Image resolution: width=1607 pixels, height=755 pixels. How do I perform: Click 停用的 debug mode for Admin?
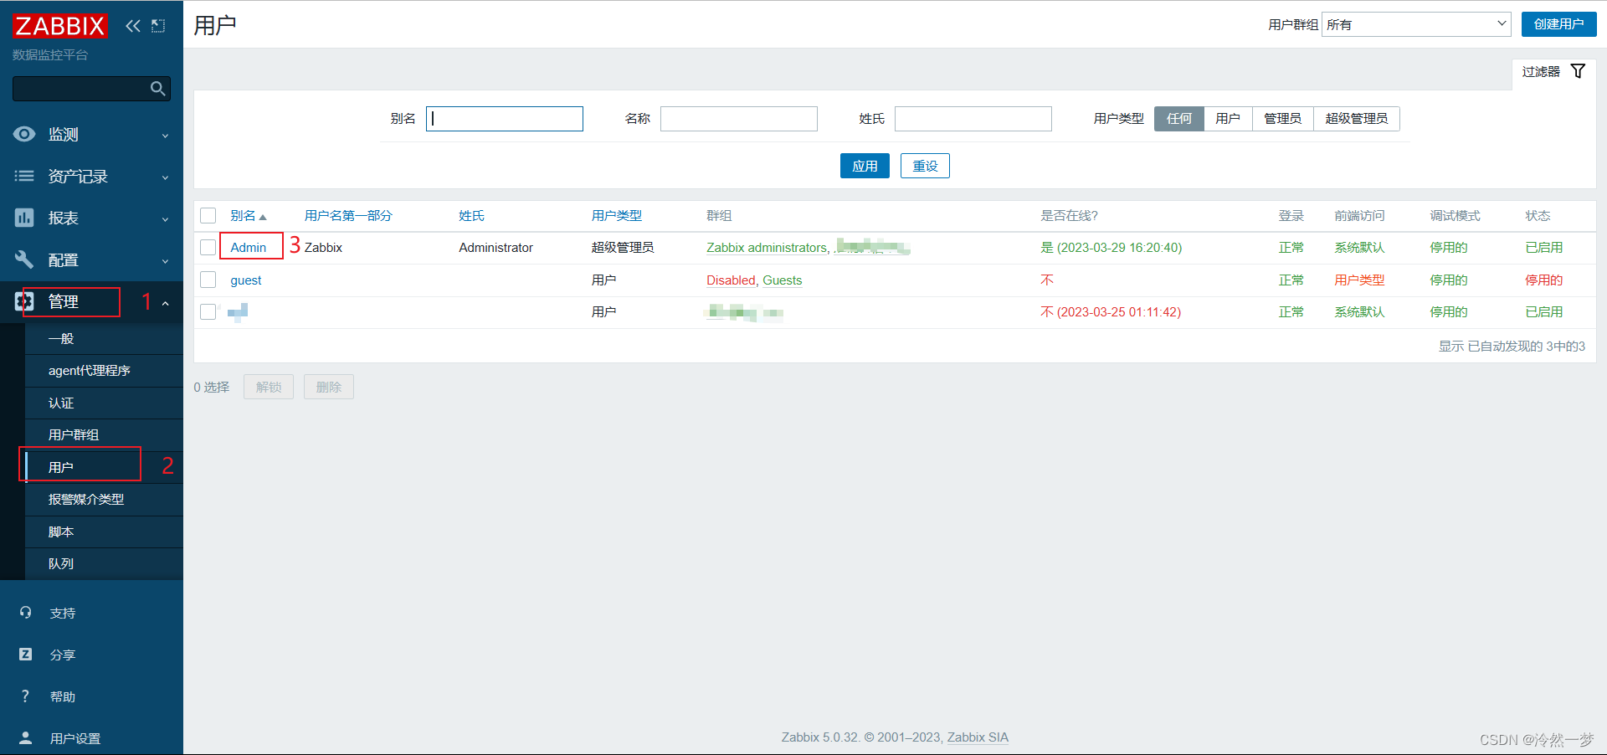click(1449, 248)
